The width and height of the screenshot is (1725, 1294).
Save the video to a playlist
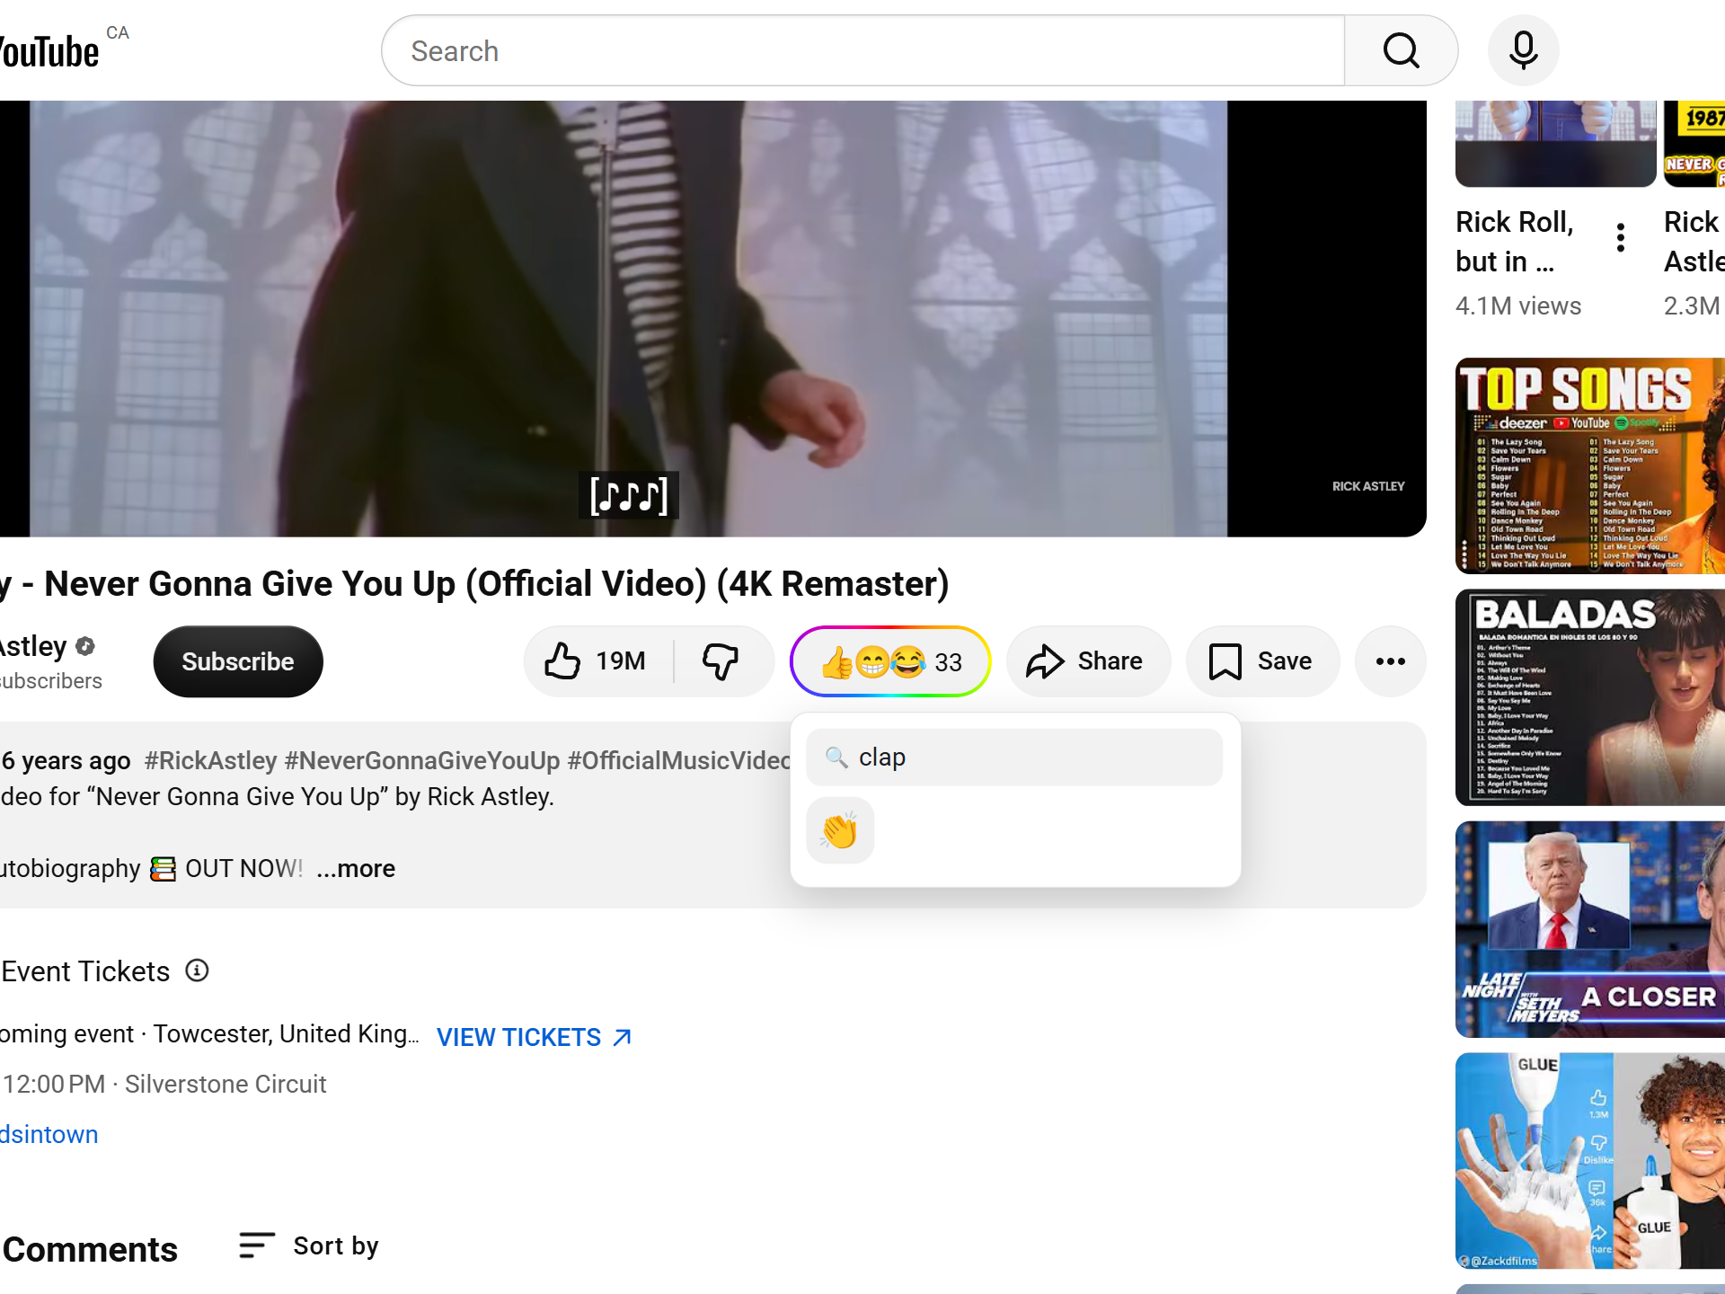[1262, 661]
